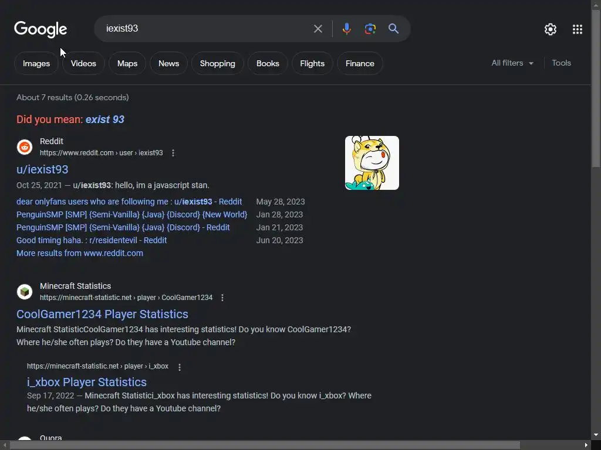Open the u/iexist93 Reddit result
Screen dimensions: 601x450
pyautogui.click(x=42, y=169)
